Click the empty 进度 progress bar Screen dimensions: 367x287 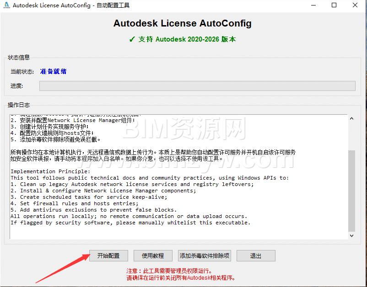[197, 86]
